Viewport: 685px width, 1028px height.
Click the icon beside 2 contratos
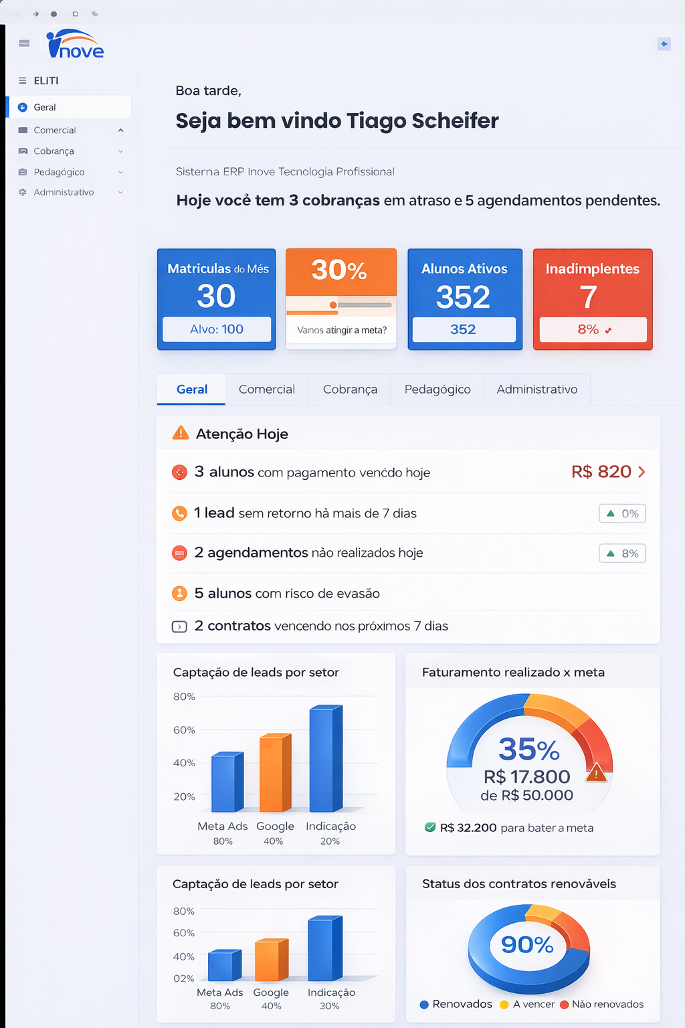coord(179,627)
